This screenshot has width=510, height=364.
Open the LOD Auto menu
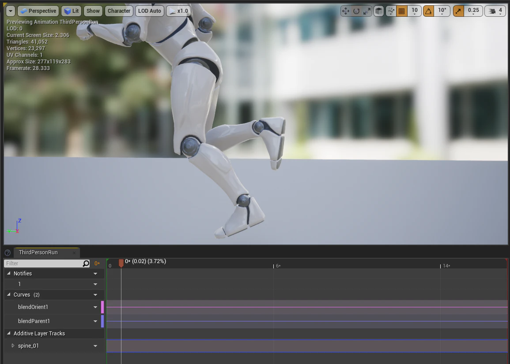click(x=150, y=11)
